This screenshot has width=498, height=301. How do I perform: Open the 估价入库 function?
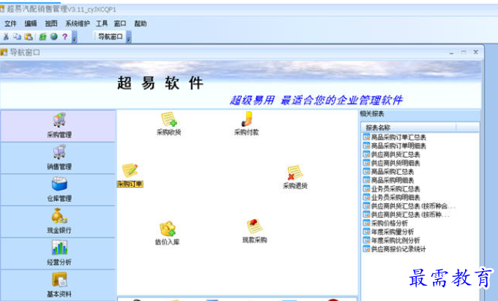(168, 234)
